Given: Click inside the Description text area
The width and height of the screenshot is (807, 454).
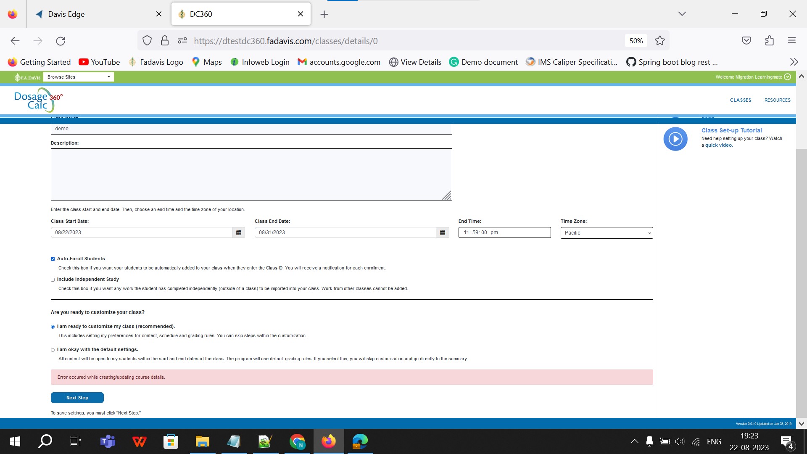Looking at the screenshot, I should tap(251, 174).
